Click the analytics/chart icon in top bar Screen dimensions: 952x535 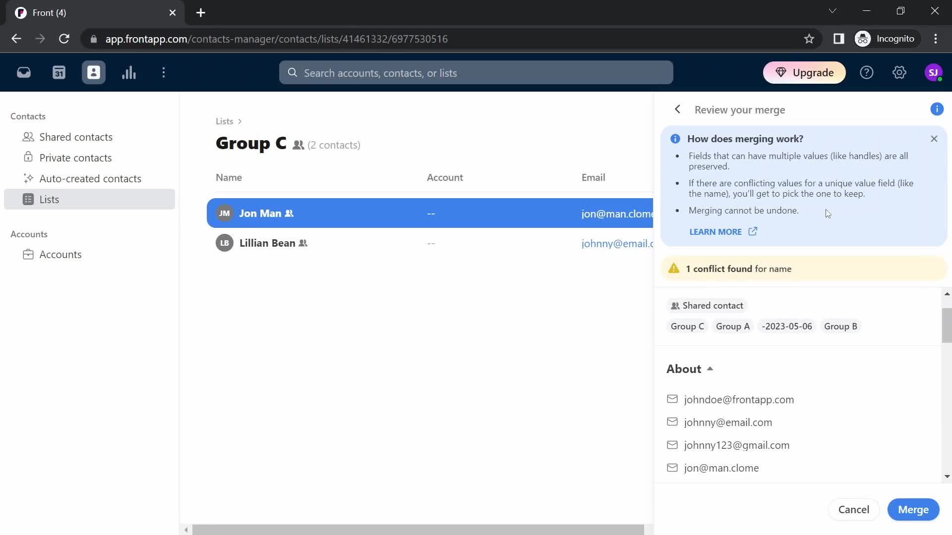pos(129,72)
